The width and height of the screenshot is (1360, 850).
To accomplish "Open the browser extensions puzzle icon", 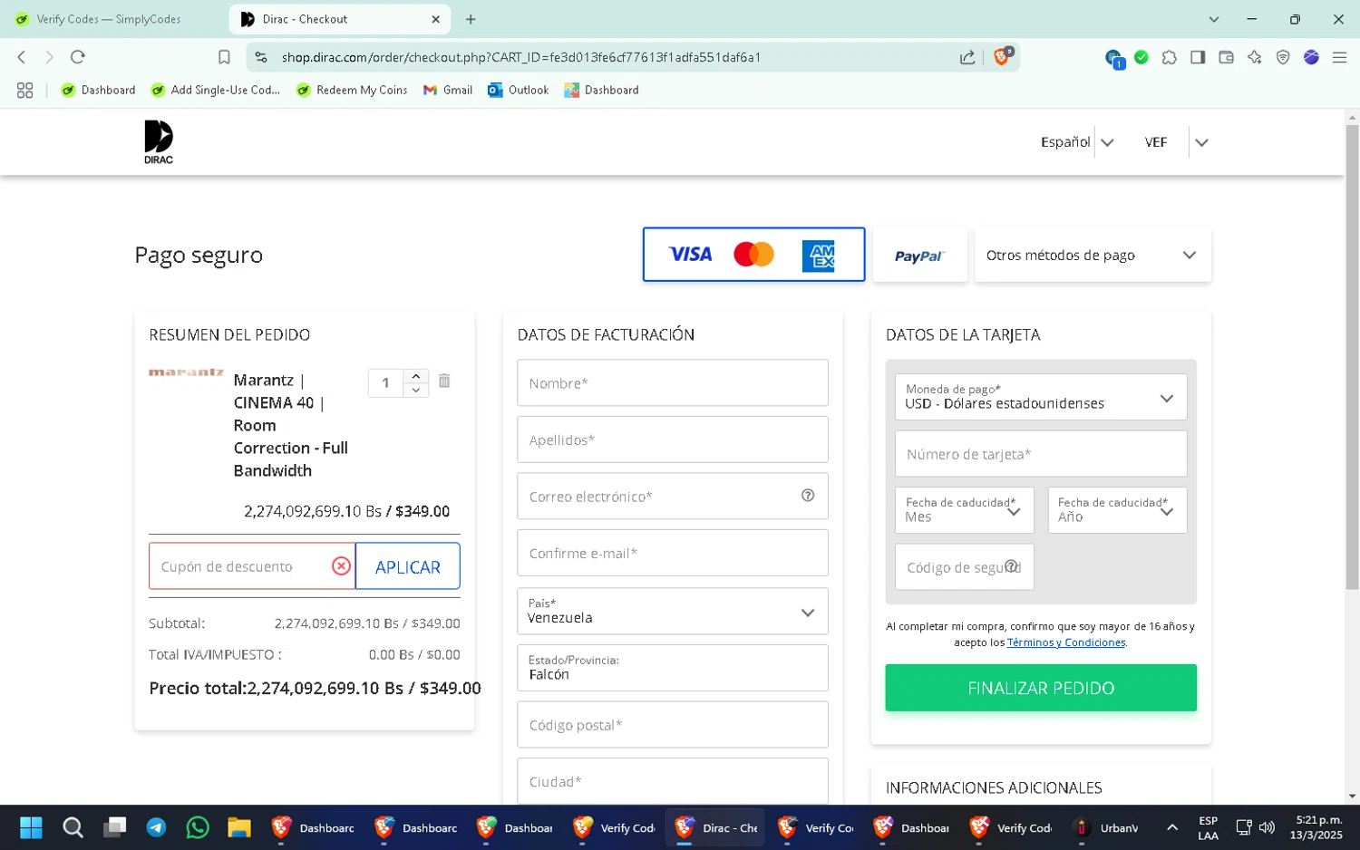I will tap(1170, 57).
